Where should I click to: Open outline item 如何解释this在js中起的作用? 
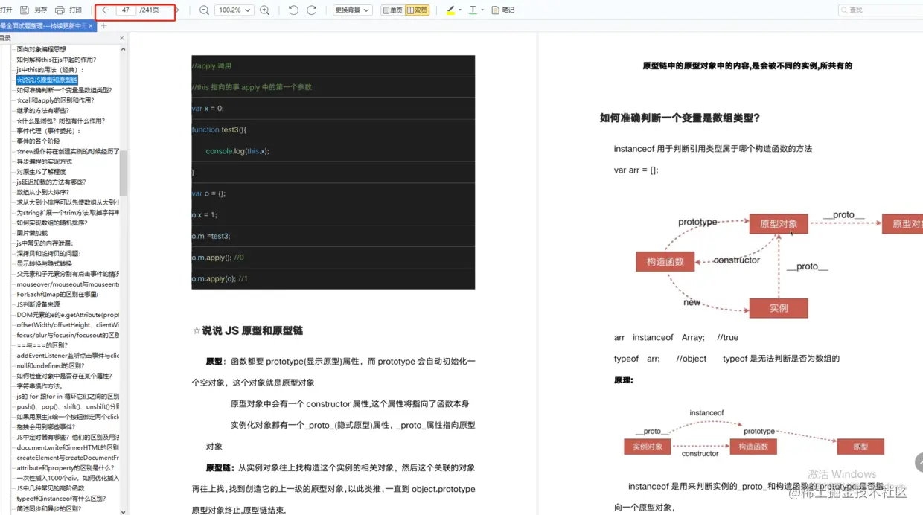(x=56, y=60)
